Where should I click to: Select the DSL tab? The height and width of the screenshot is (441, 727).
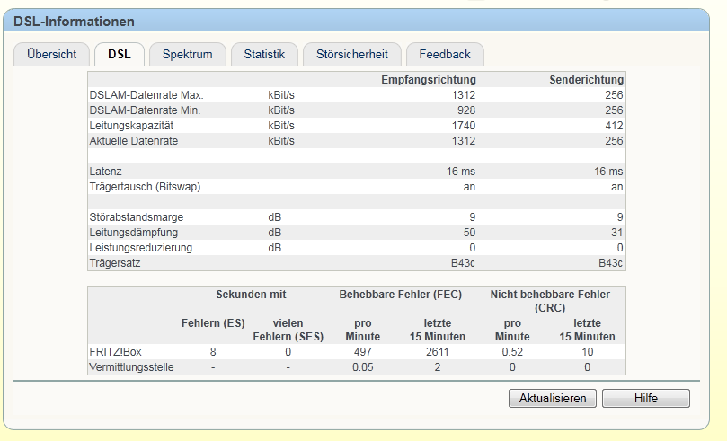[119, 54]
